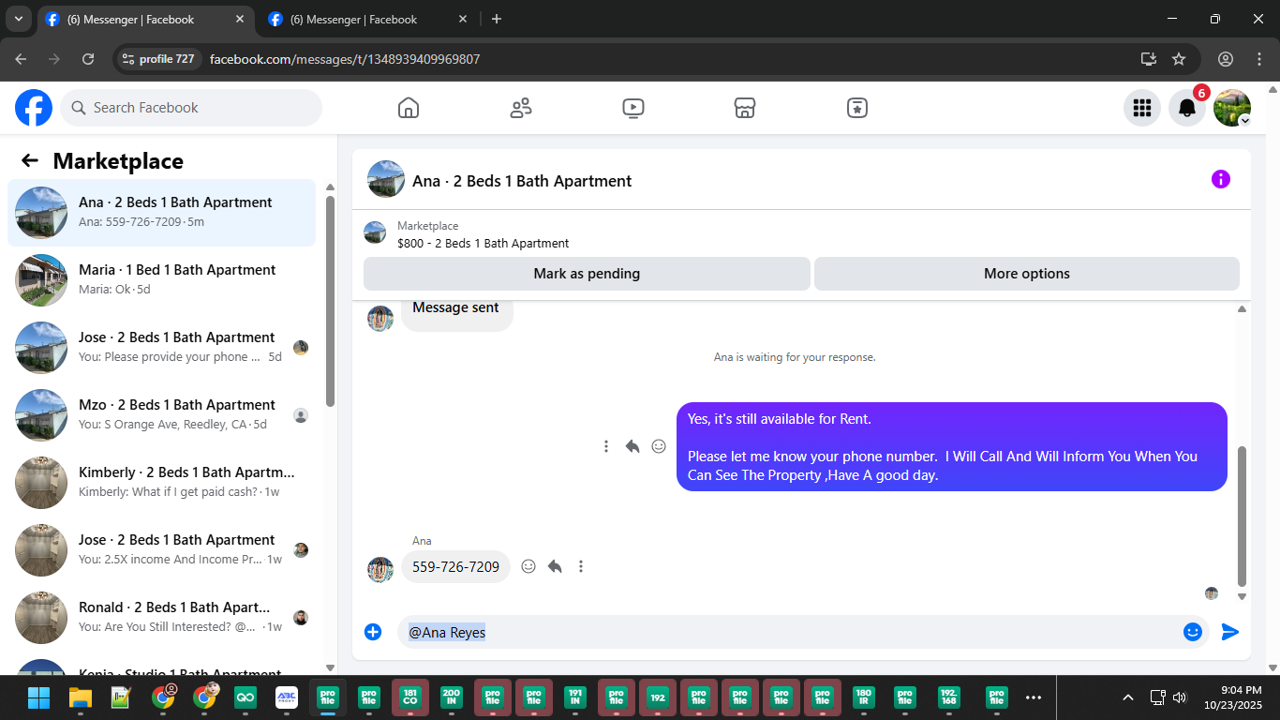
Task: Open the tab search dropdown arrow
Action: 18,19
